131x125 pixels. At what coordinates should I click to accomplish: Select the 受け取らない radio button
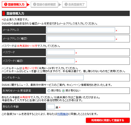(x=63, y=91)
